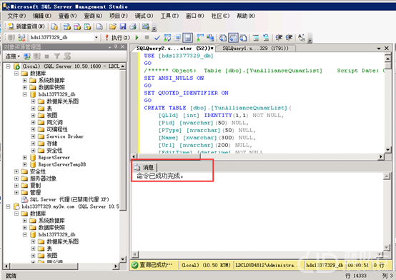This screenshot has width=396, height=280.
Task: Click Specify Values for Template Parameters icon
Action: coord(302,38)
